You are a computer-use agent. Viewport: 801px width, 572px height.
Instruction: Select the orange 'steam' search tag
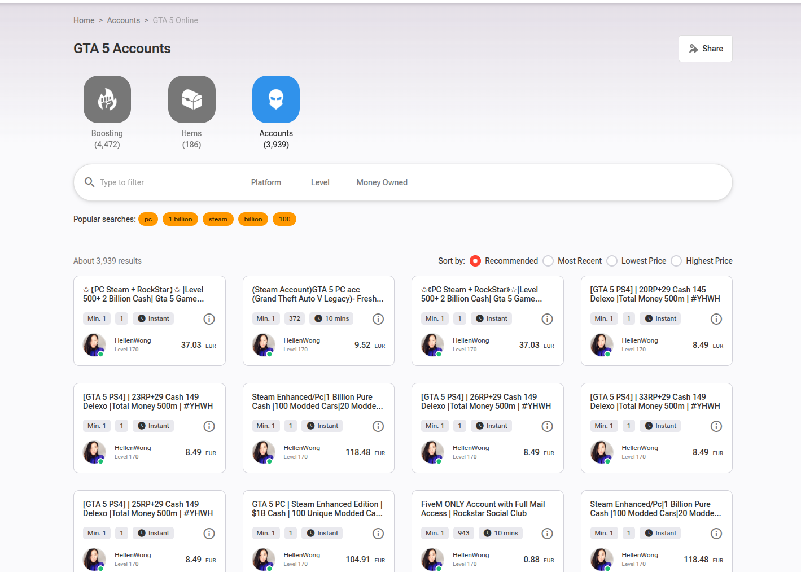coord(218,219)
